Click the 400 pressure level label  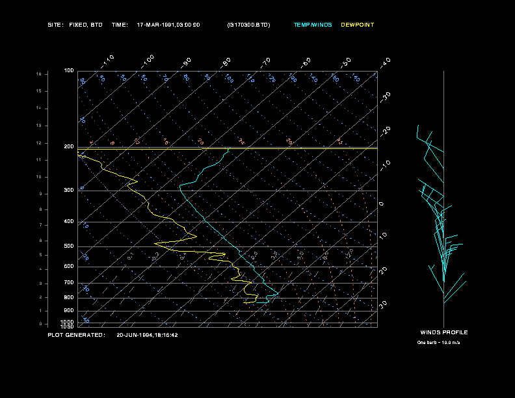tap(69, 221)
